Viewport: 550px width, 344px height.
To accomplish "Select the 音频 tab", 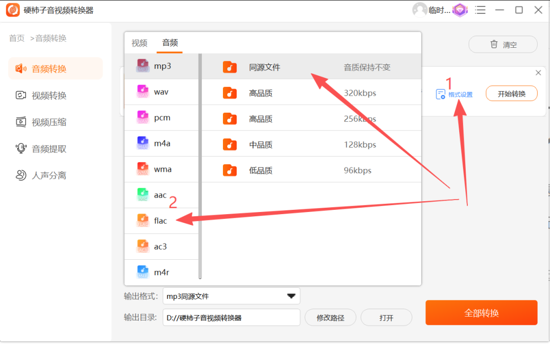I will point(170,43).
